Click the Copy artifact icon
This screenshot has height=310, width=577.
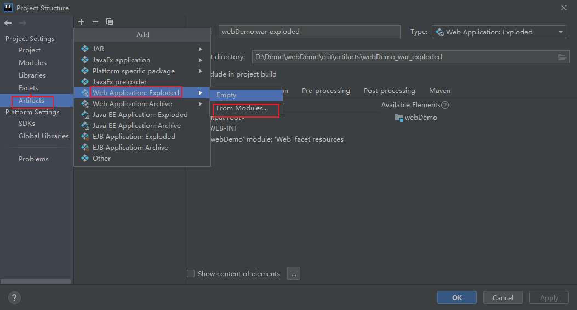110,22
